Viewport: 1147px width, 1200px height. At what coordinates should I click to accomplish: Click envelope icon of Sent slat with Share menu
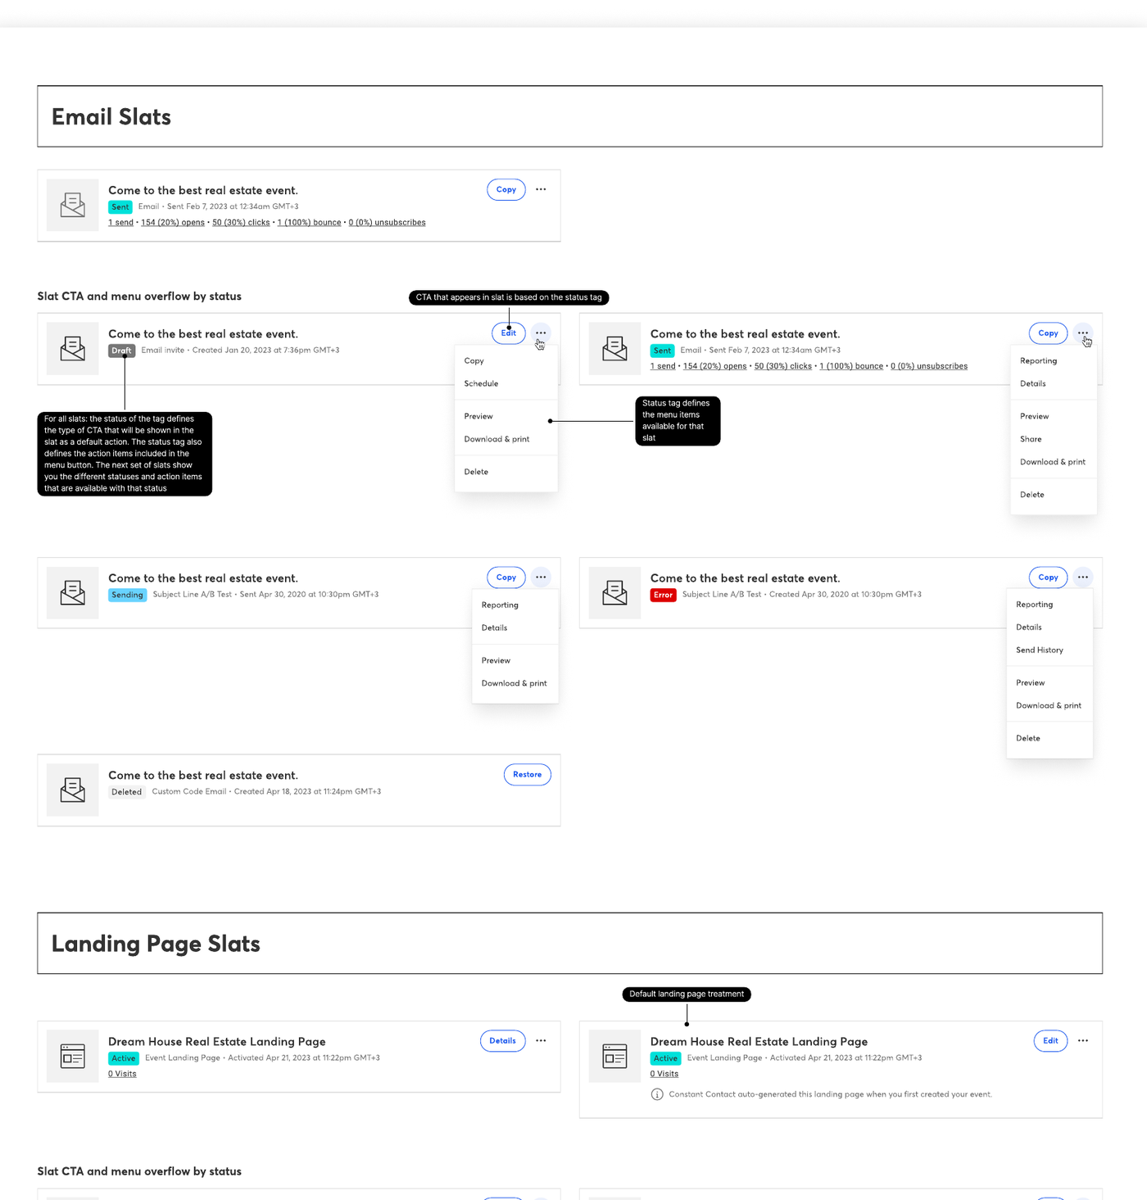[x=614, y=349]
